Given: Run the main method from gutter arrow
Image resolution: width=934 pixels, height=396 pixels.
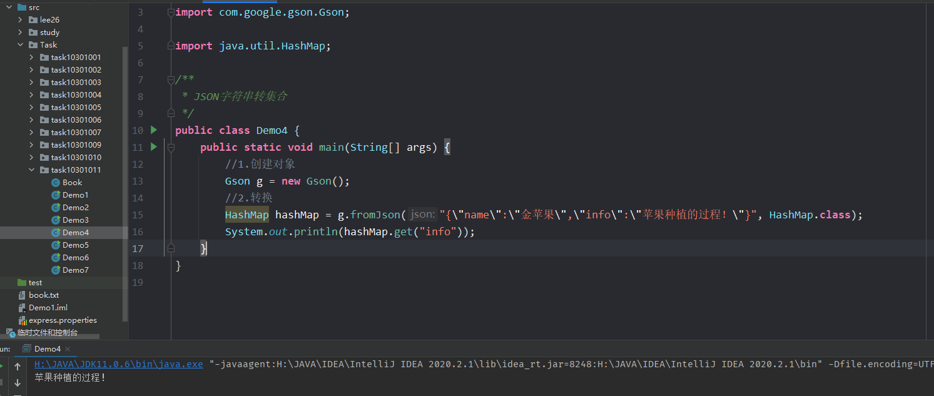Looking at the screenshot, I should point(154,147).
